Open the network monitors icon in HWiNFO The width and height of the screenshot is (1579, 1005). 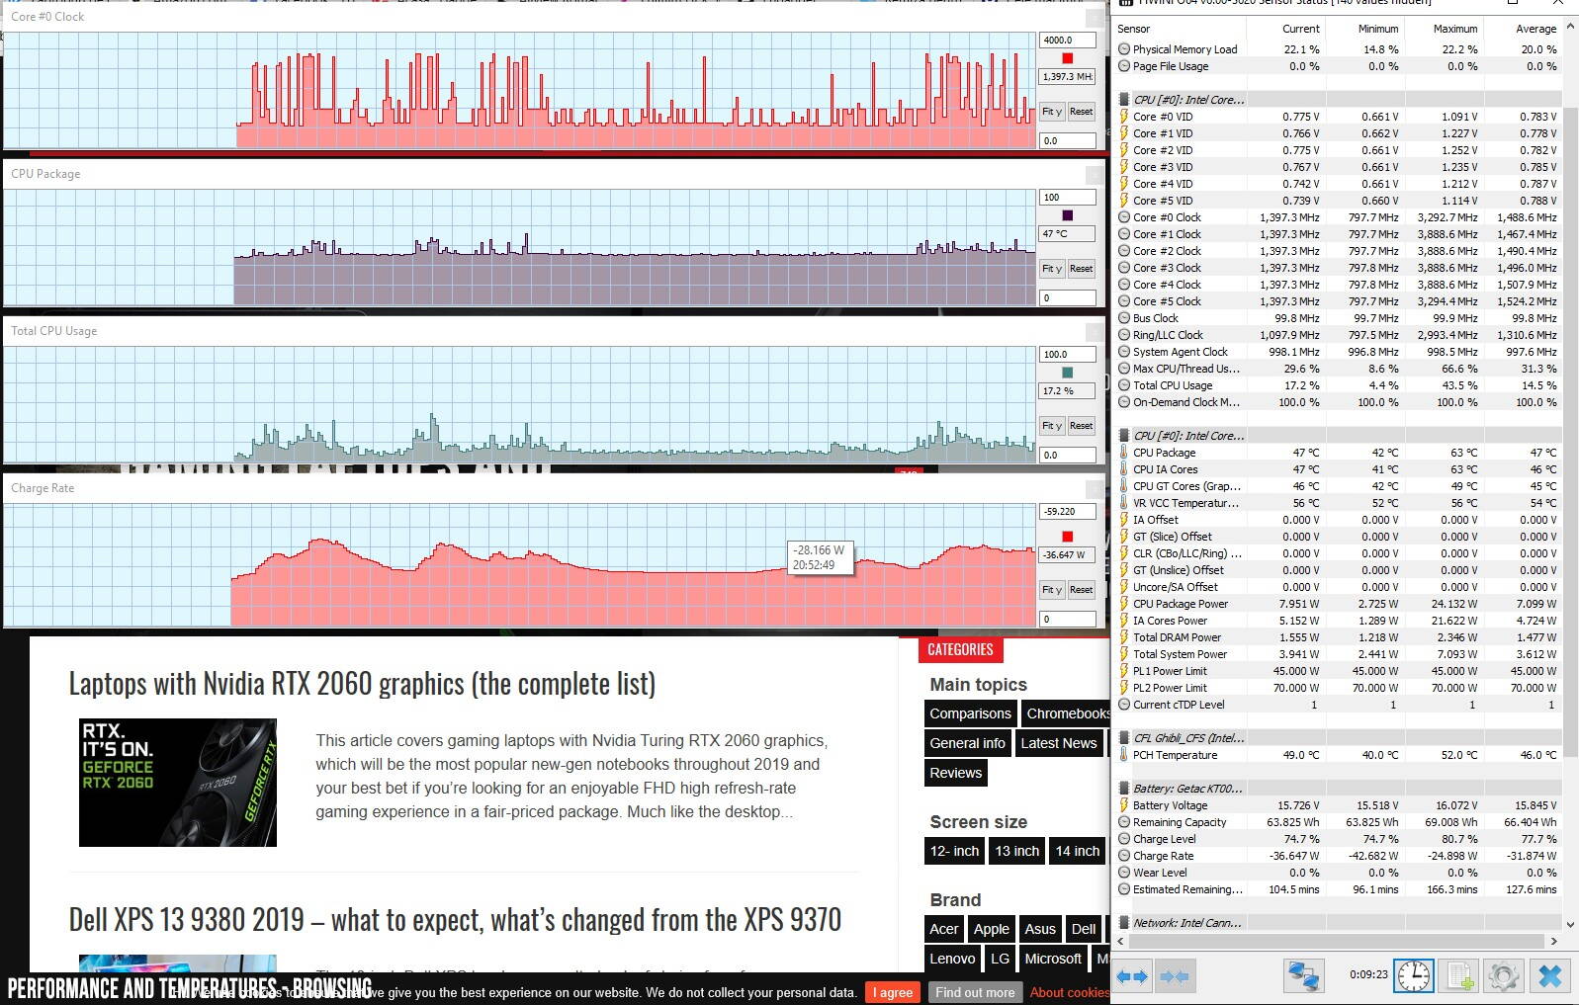[1303, 976]
